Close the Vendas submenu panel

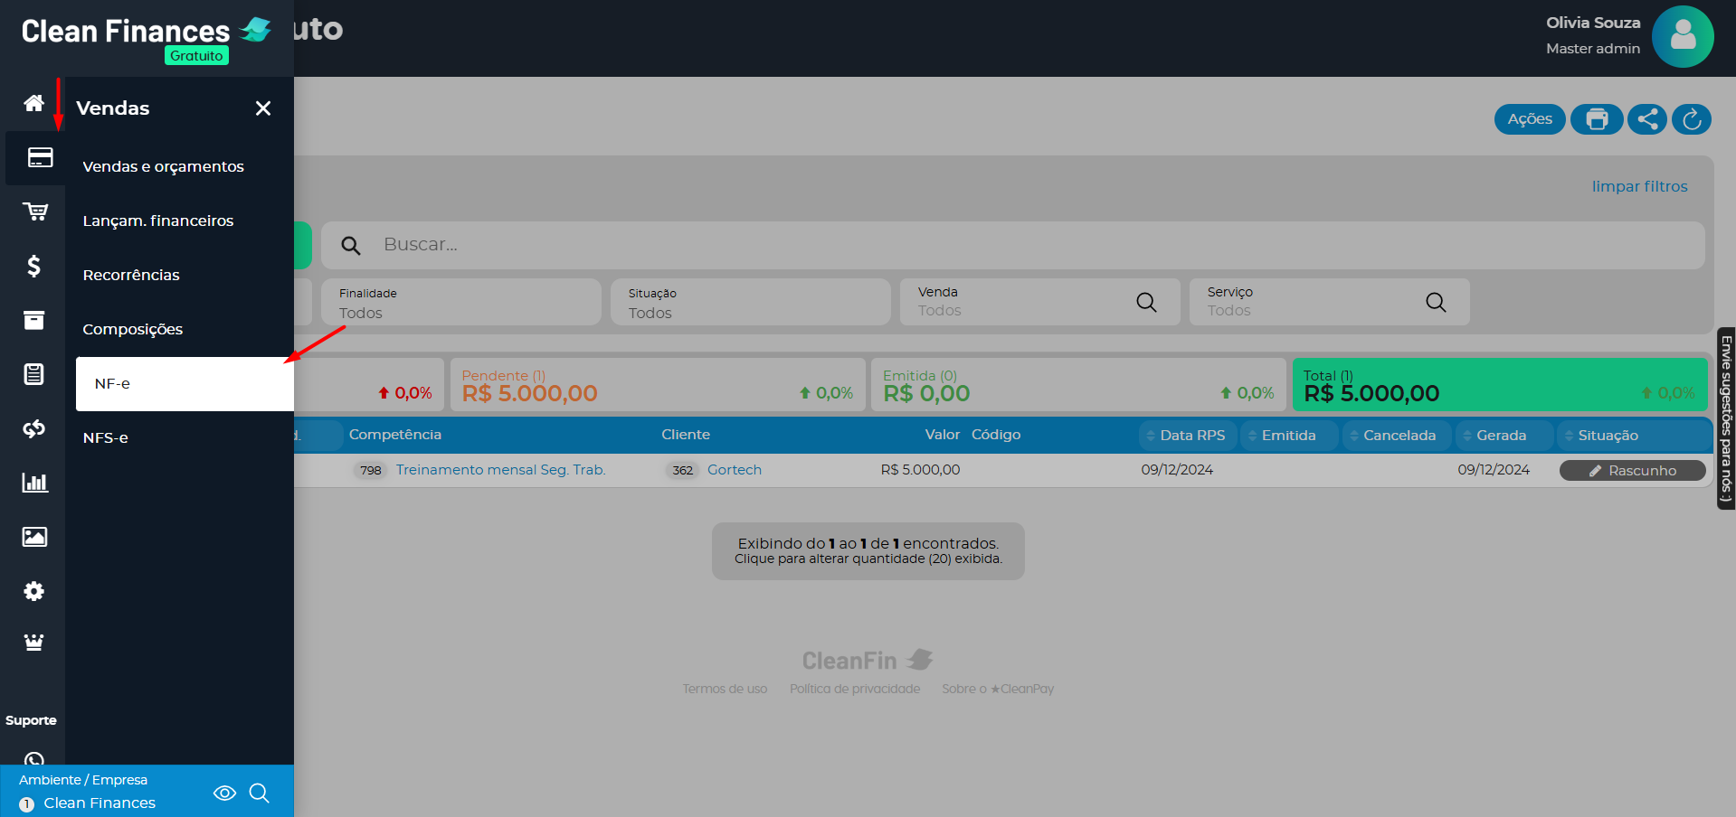click(x=263, y=108)
